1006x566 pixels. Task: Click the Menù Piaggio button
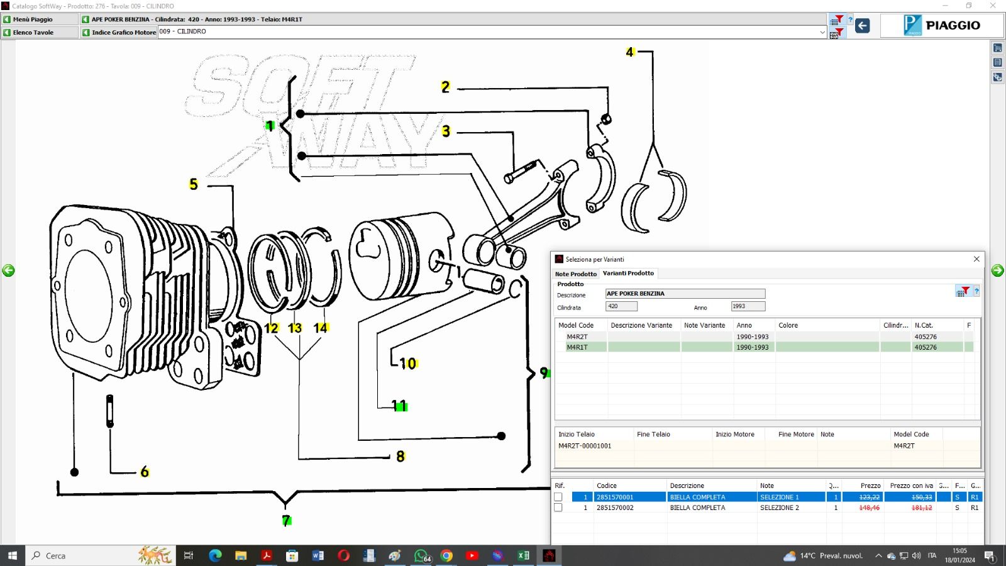tap(39, 19)
